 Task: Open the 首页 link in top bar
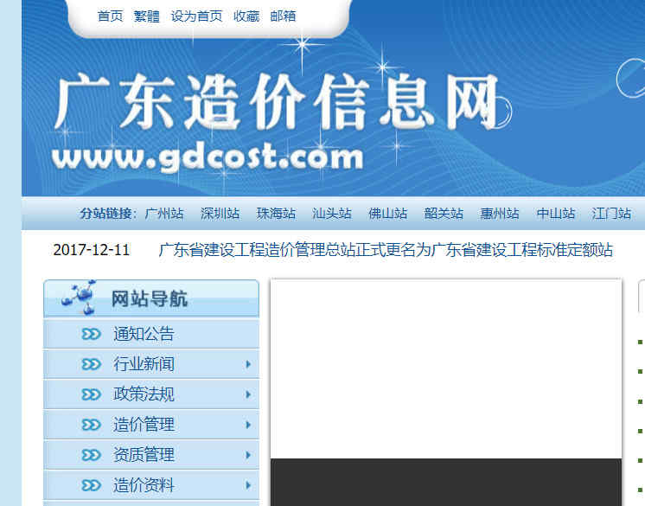(111, 16)
